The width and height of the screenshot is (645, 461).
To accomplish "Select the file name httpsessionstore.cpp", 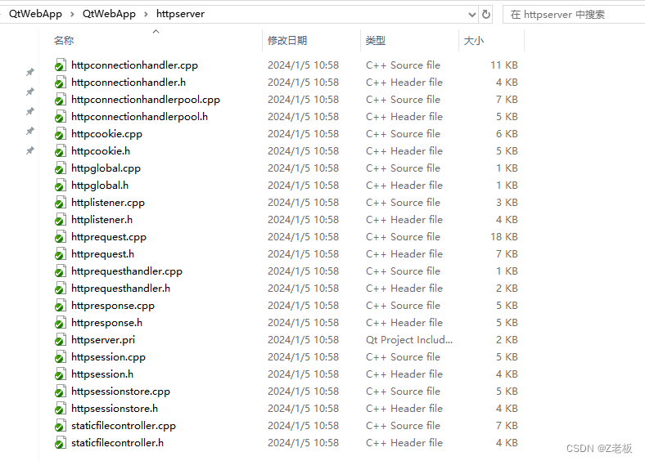I will [x=120, y=392].
